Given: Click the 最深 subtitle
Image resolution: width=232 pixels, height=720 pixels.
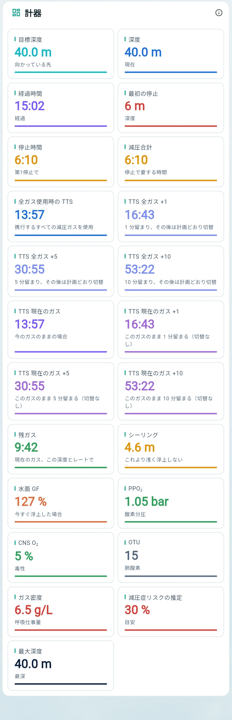Looking at the screenshot, I should coord(20,676).
